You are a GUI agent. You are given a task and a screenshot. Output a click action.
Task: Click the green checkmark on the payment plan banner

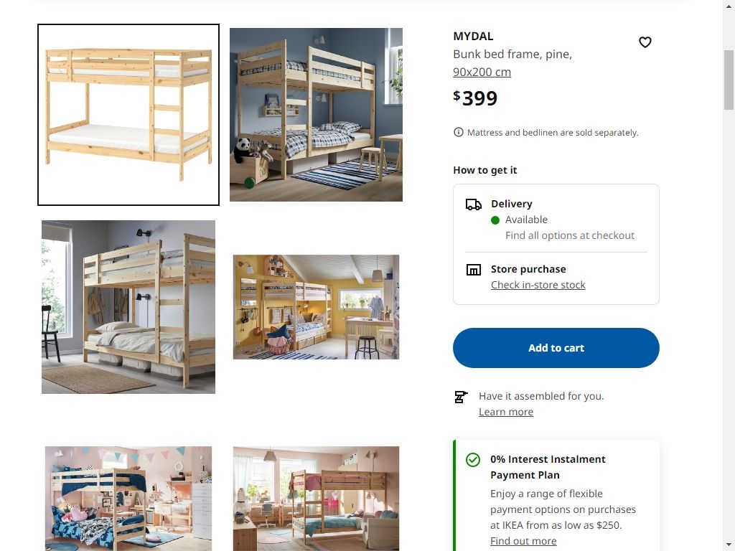point(473,460)
